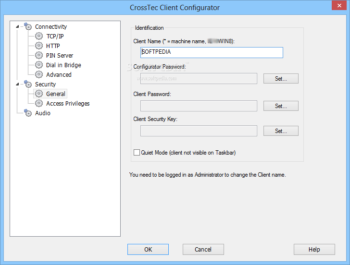Select the HTTP settings label

pyautogui.click(x=53, y=46)
